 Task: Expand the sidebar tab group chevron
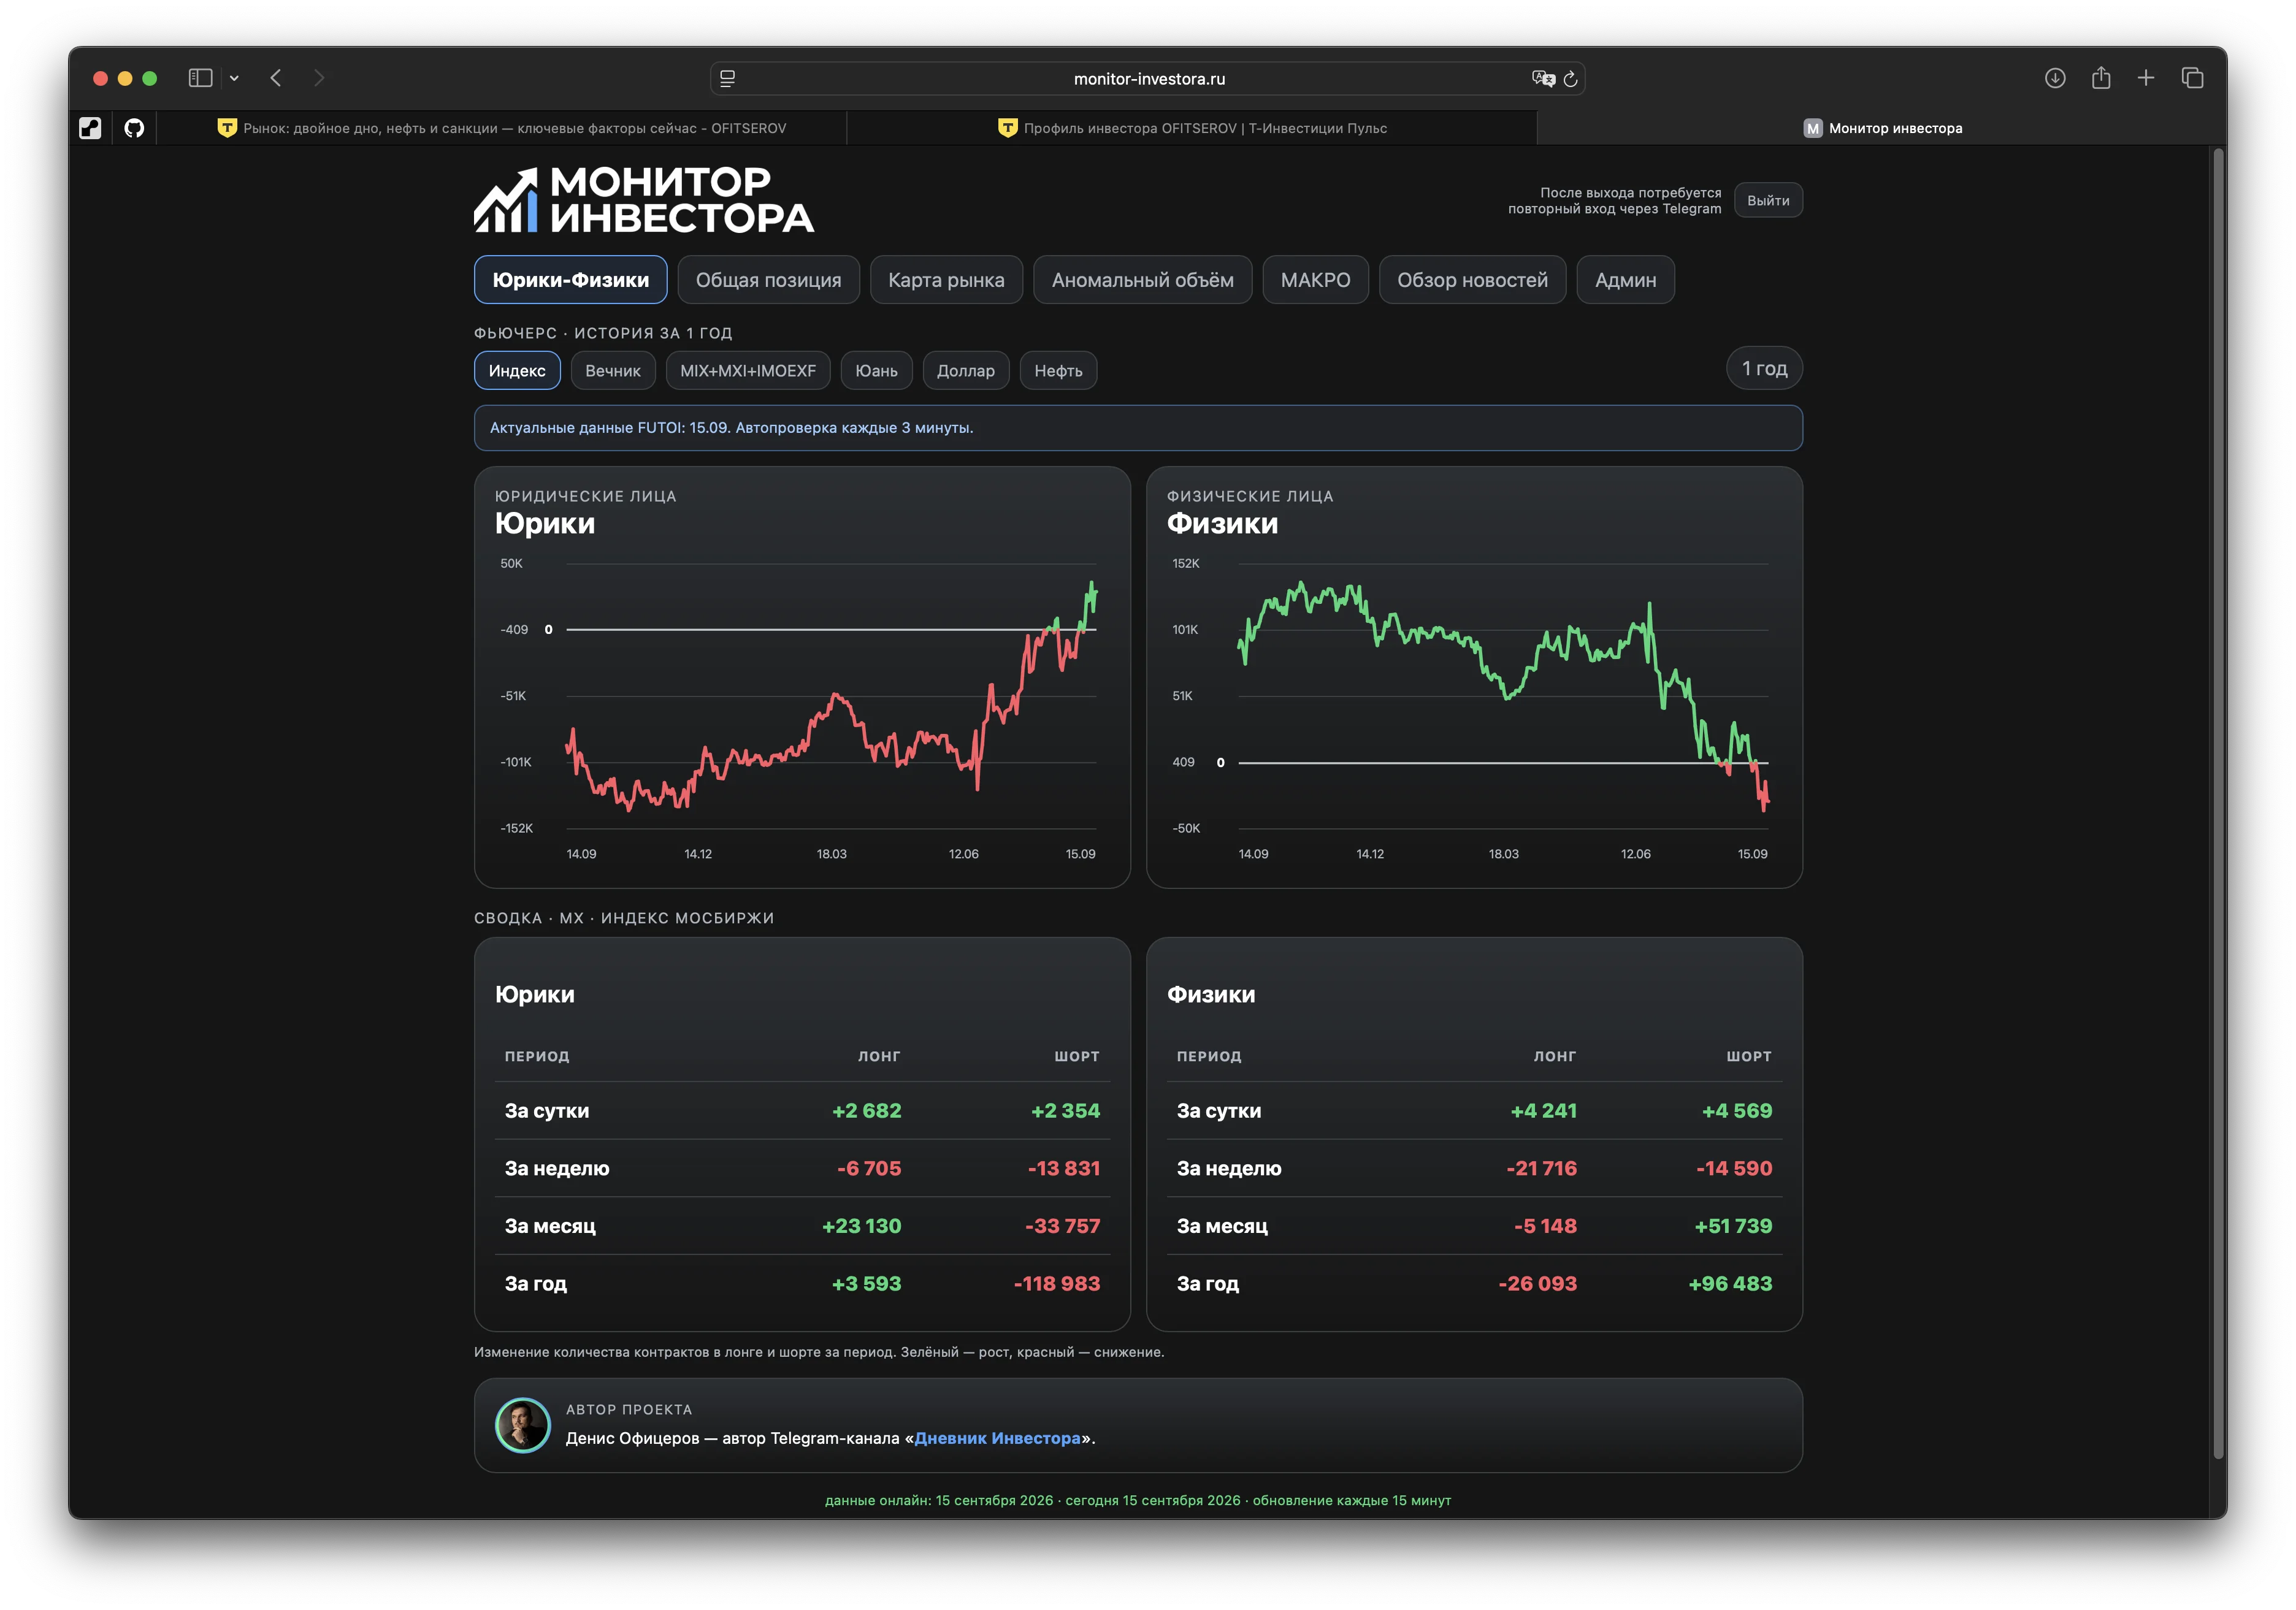point(234,78)
